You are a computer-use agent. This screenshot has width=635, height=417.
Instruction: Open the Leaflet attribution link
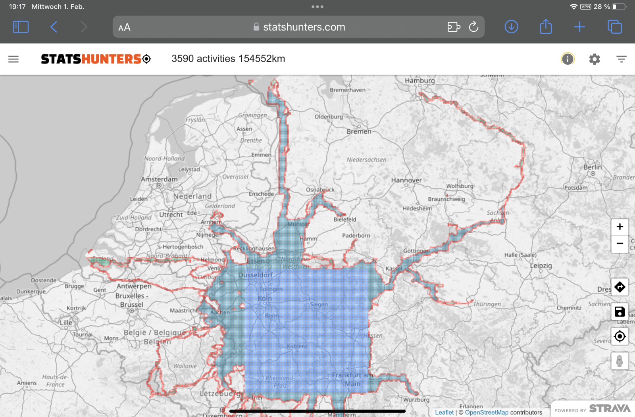click(x=444, y=412)
